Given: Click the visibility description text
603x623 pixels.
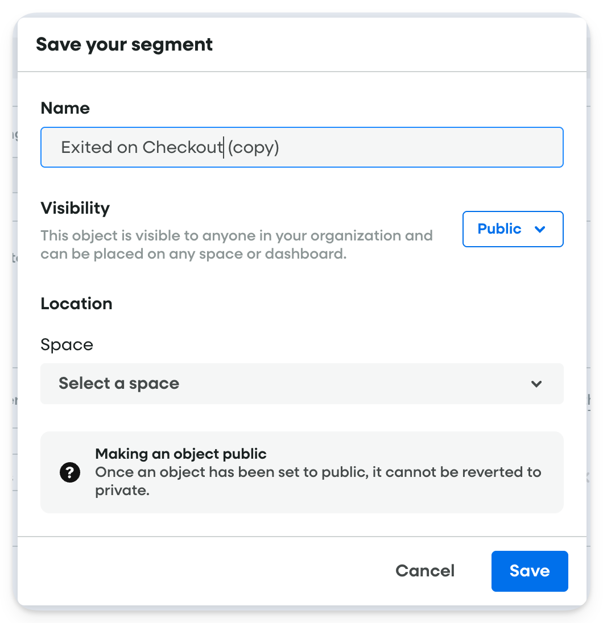Looking at the screenshot, I should point(236,244).
